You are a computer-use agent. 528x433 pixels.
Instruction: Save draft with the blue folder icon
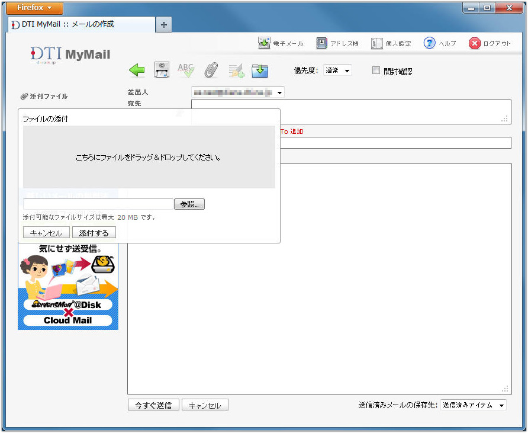pyautogui.click(x=260, y=70)
